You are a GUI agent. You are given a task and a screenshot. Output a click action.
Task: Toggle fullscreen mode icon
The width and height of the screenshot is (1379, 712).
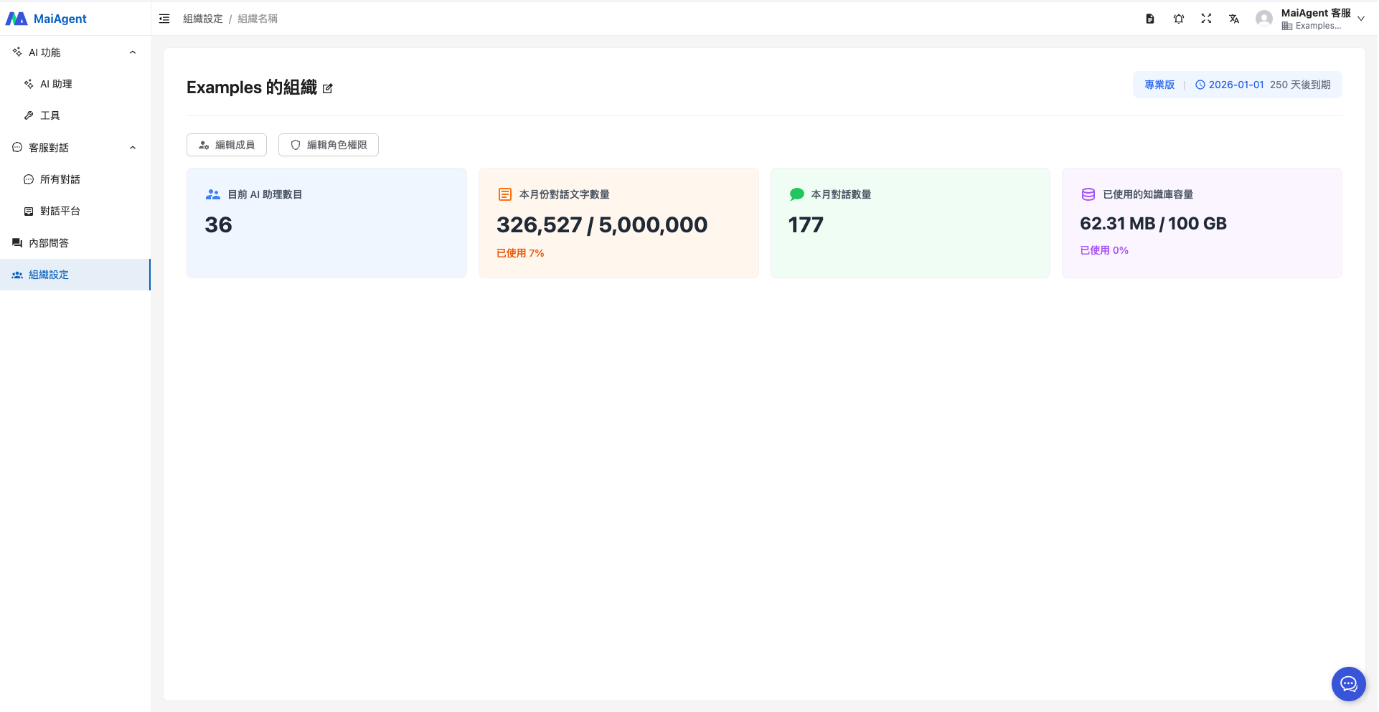coord(1206,19)
